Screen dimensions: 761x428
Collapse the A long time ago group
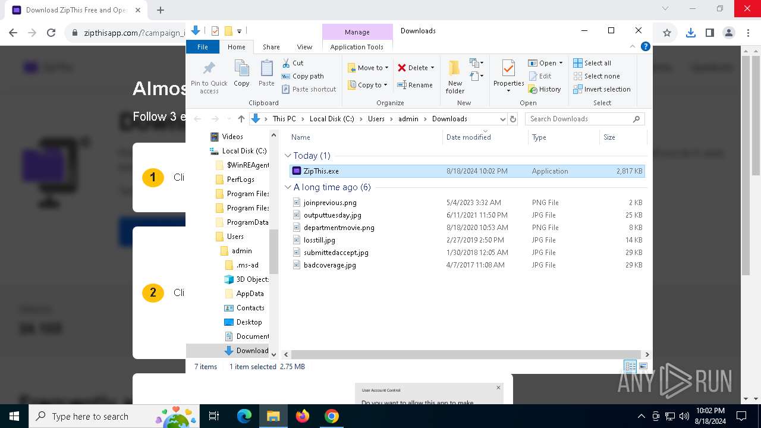tap(288, 187)
